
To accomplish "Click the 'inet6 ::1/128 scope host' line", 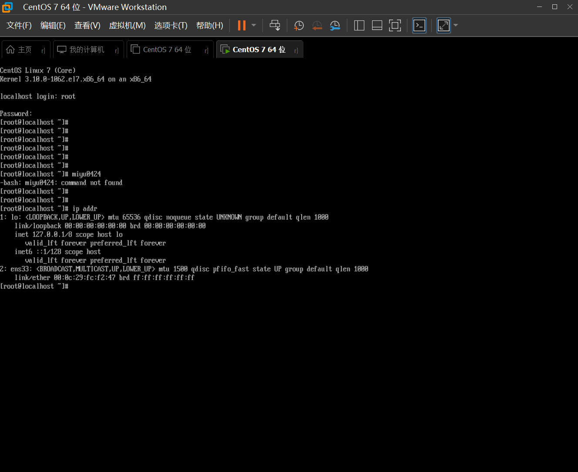I will pos(58,252).
